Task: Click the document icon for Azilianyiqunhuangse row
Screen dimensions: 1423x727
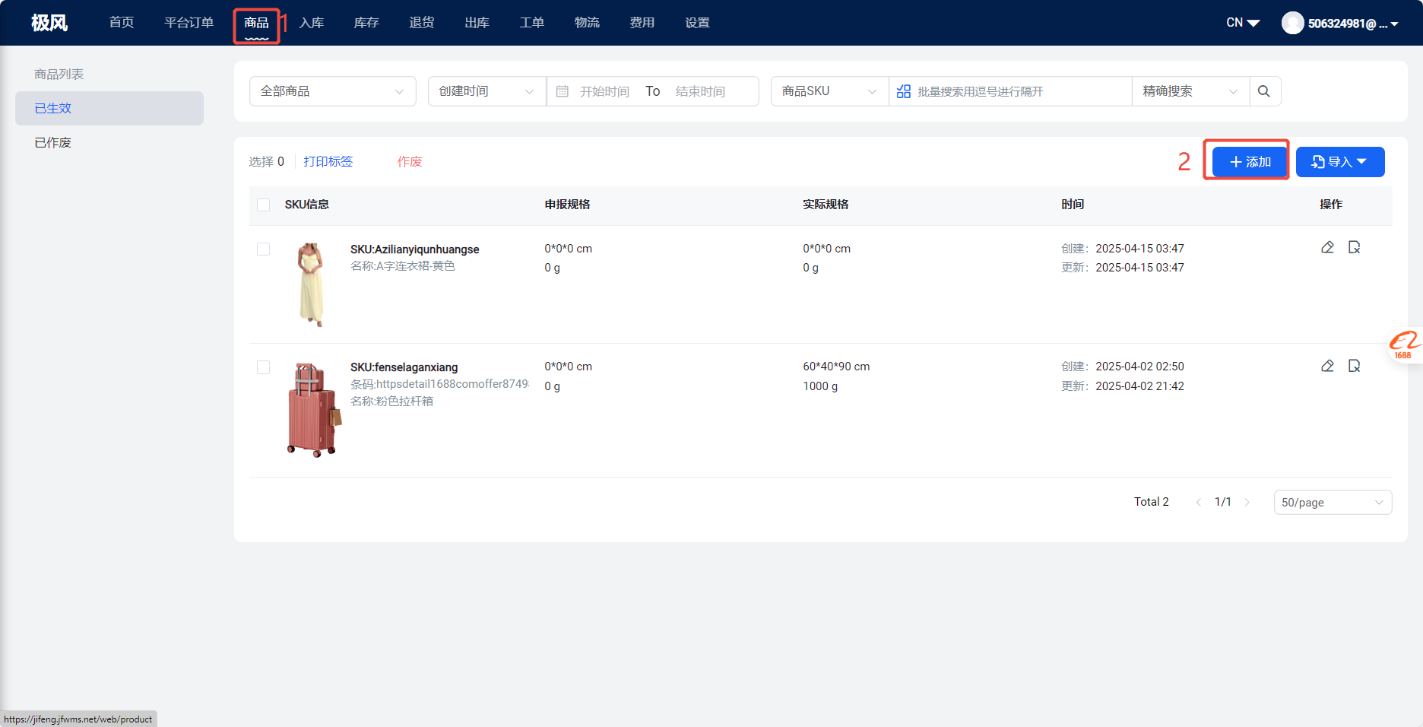Action: [1354, 247]
